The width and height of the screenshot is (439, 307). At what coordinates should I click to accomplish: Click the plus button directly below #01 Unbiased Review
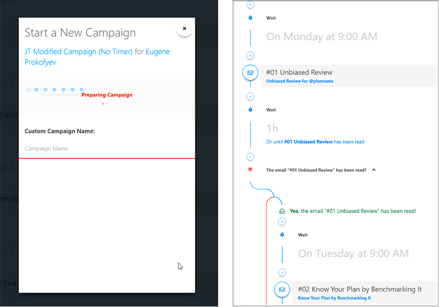point(250,96)
